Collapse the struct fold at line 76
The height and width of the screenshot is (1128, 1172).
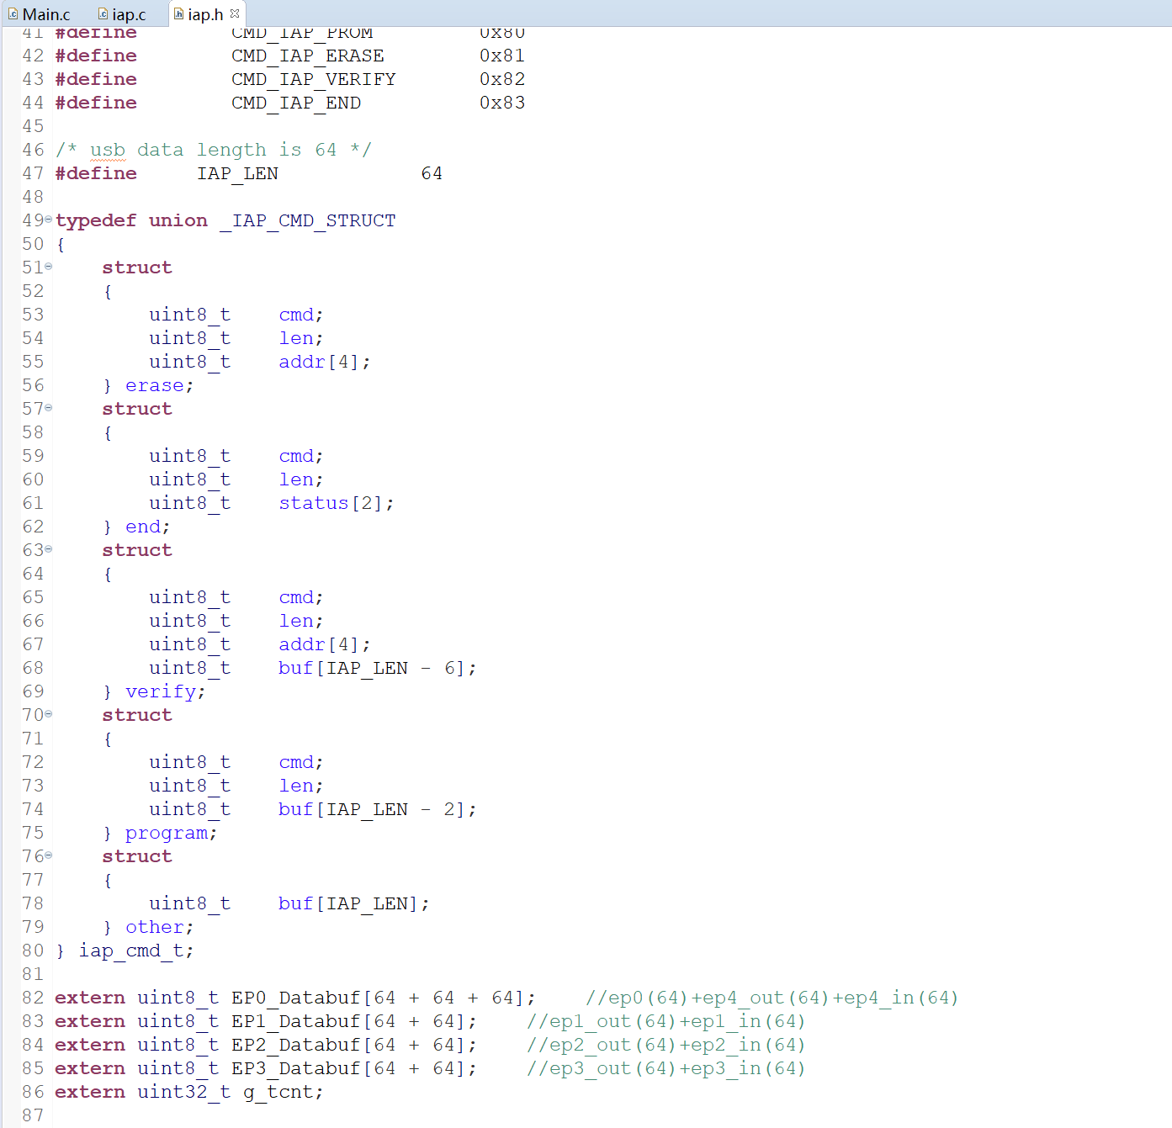[48, 855]
